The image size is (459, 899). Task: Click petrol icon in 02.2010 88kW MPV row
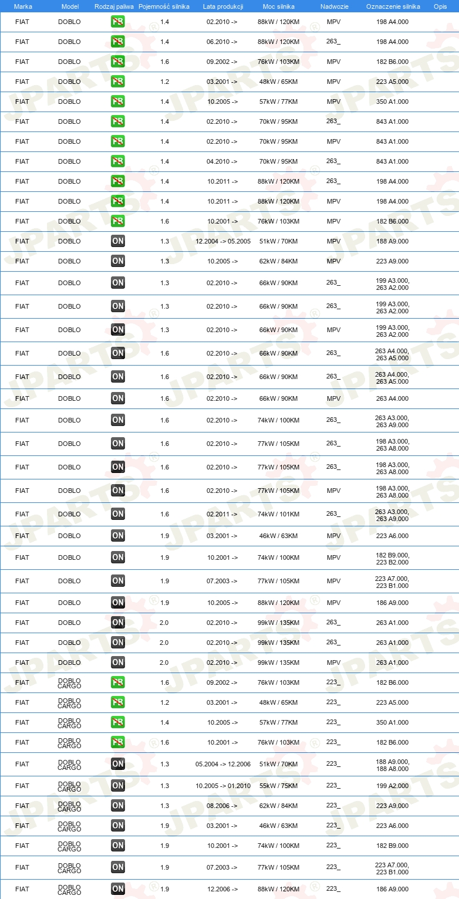118,22
